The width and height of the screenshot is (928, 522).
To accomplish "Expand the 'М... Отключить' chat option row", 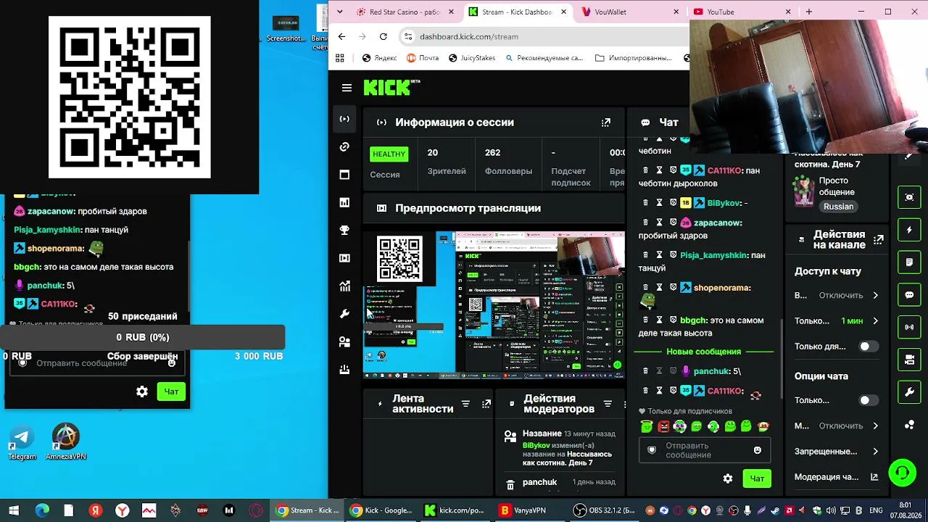I will pyautogui.click(x=837, y=426).
